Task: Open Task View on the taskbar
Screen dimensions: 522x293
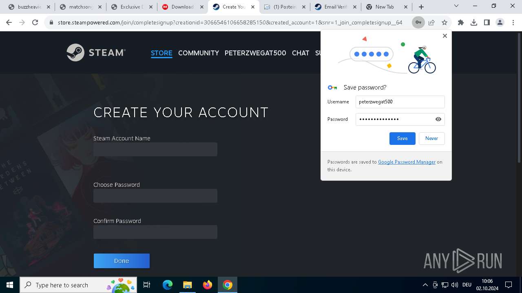Action: pos(147,285)
